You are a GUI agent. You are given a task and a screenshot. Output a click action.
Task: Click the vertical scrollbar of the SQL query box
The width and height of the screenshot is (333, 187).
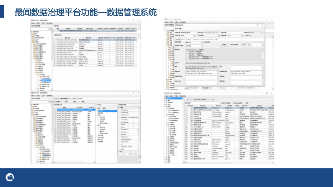[x=263, y=55]
